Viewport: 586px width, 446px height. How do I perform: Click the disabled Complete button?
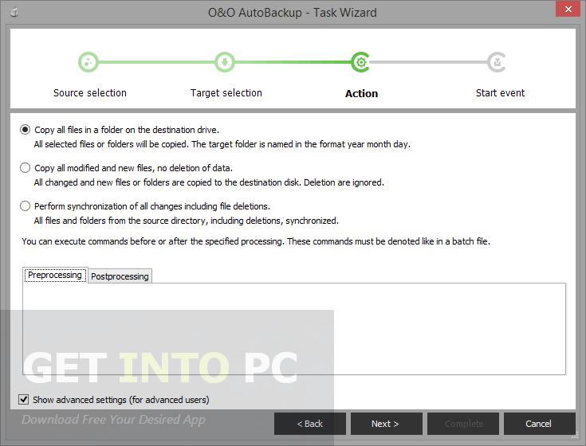point(463,424)
